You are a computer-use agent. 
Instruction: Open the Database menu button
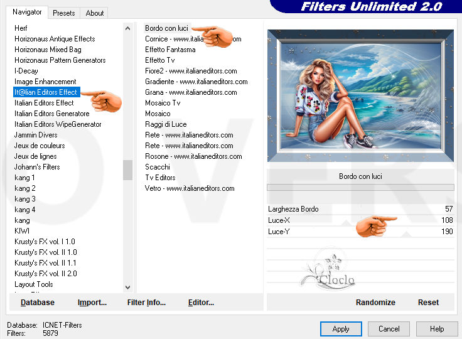[x=38, y=303]
